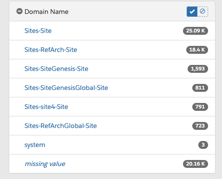Filter by Sites-RefArch-Site domain

click(51, 50)
